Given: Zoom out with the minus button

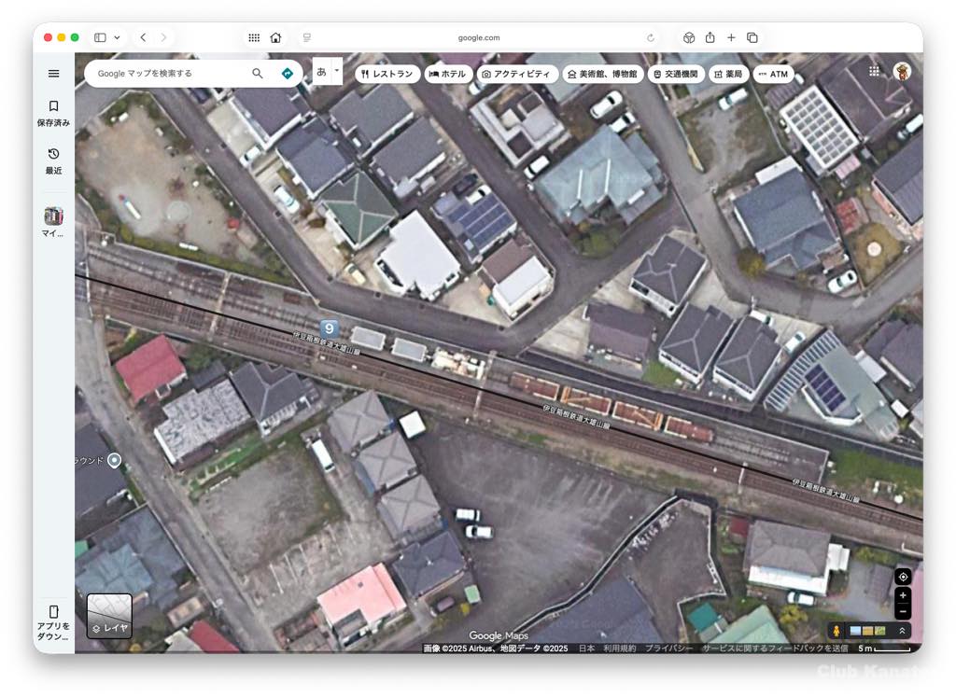Looking at the screenshot, I should click(x=903, y=612).
